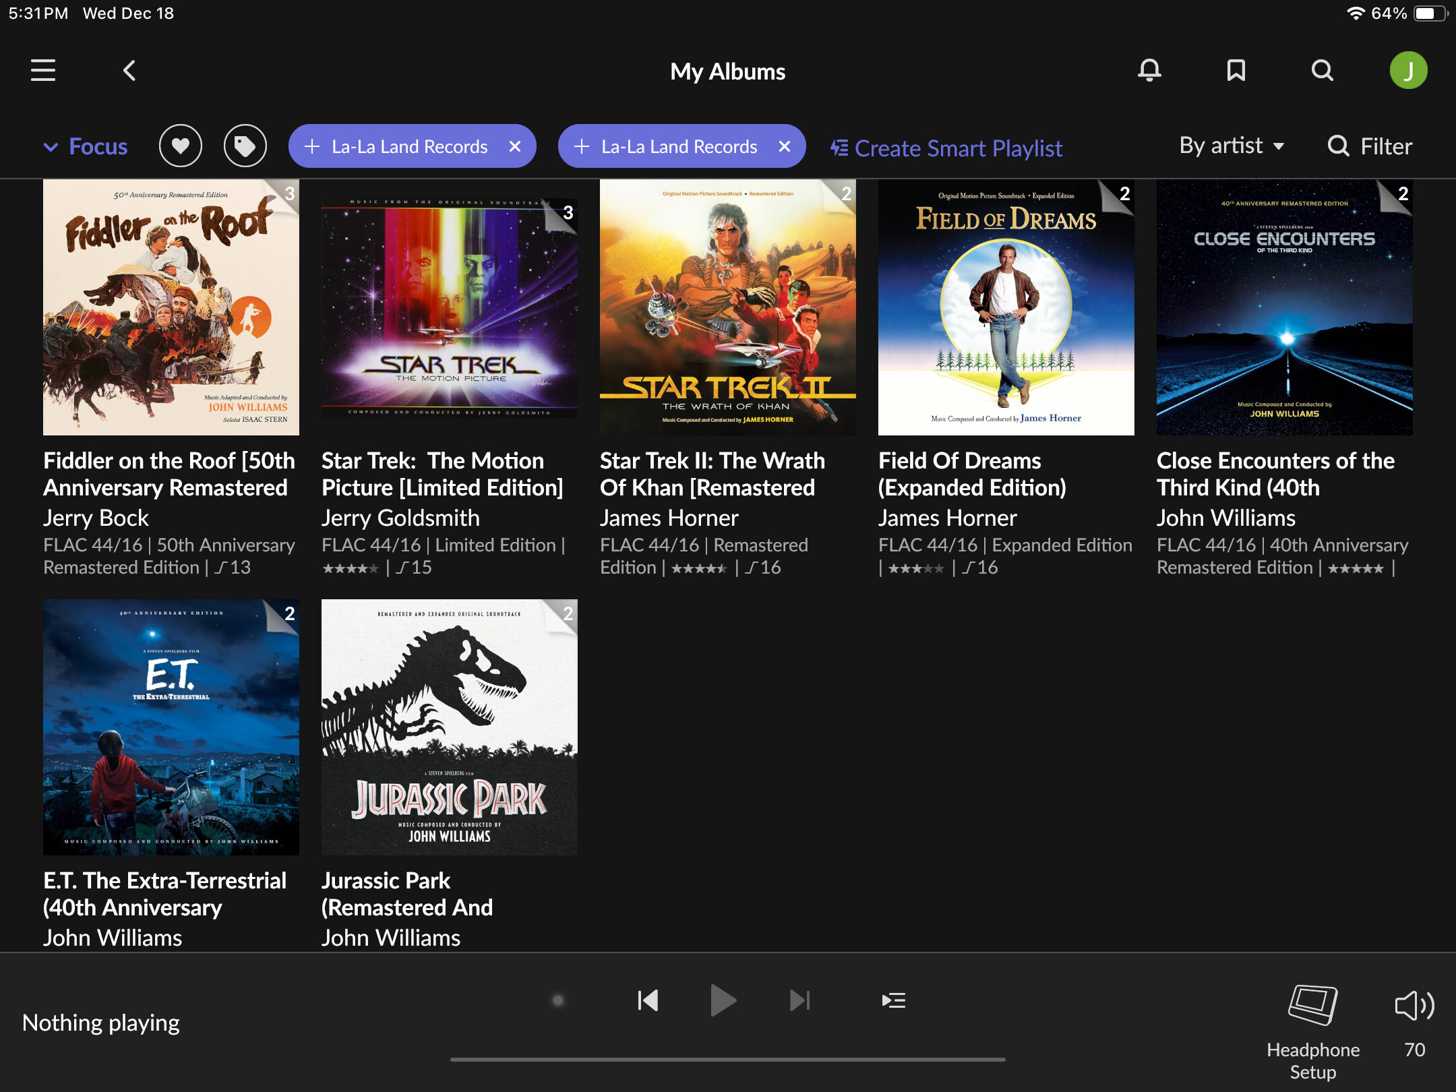
Task: Toggle the tag filter button
Action: pos(245,146)
